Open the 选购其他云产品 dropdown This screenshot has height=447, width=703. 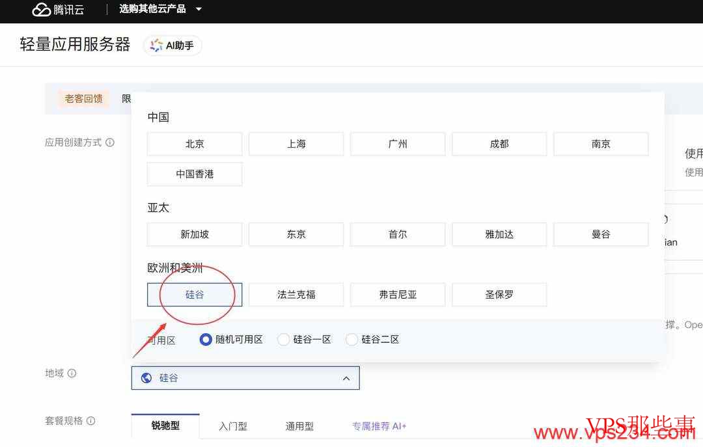(x=160, y=8)
